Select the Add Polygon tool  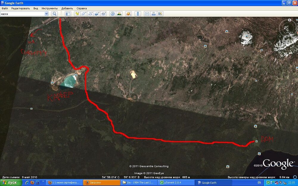pos(84,14)
